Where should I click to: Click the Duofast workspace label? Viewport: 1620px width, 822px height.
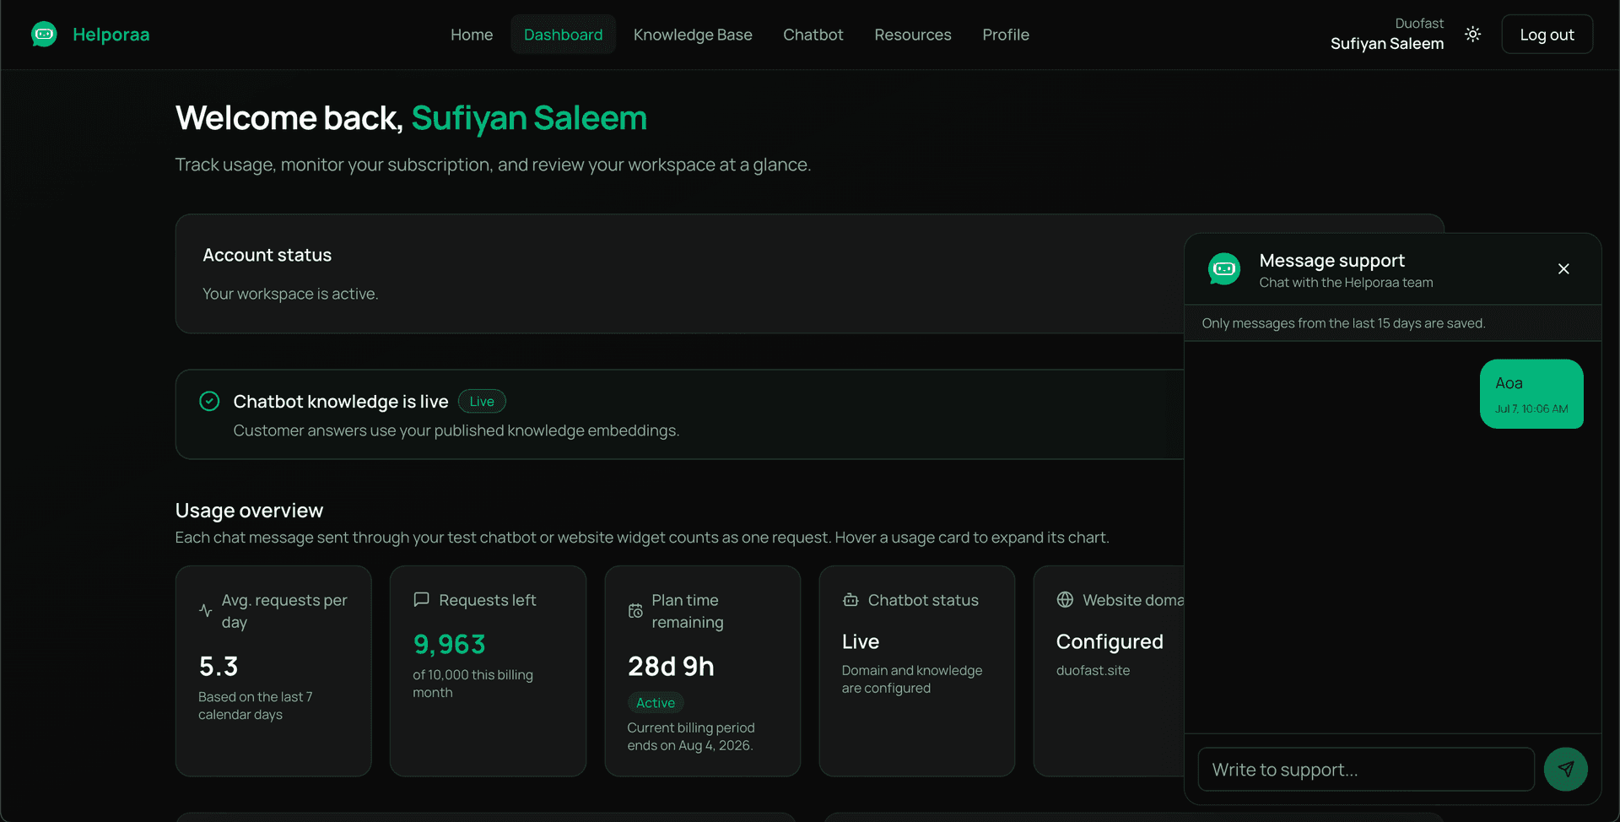point(1419,24)
